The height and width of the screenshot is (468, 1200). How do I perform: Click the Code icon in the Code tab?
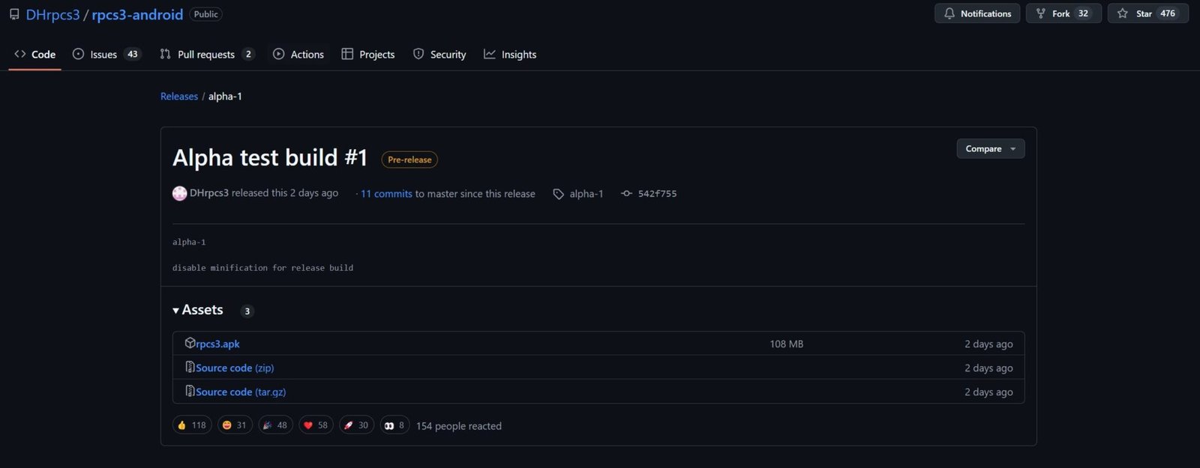coord(20,54)
